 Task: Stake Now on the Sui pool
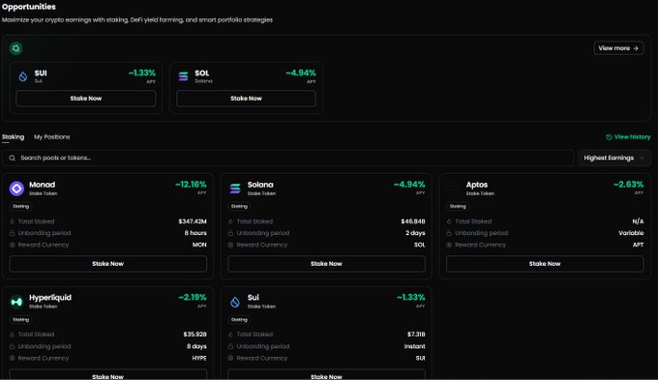tap(326, 374)
